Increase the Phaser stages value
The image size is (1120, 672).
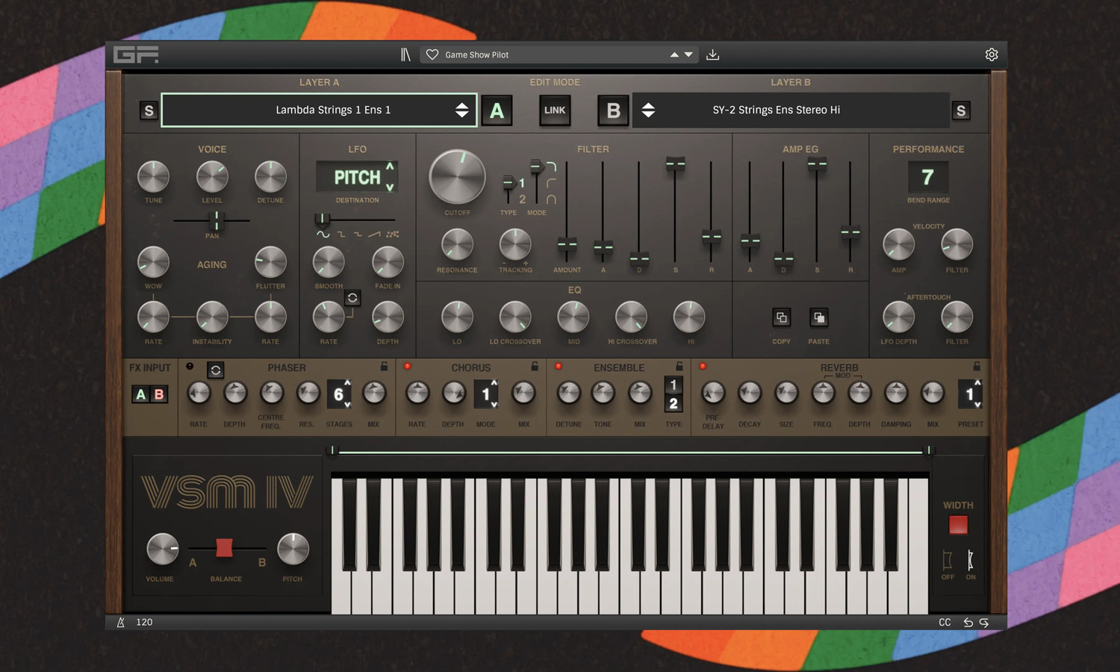(x=347, y=383)
